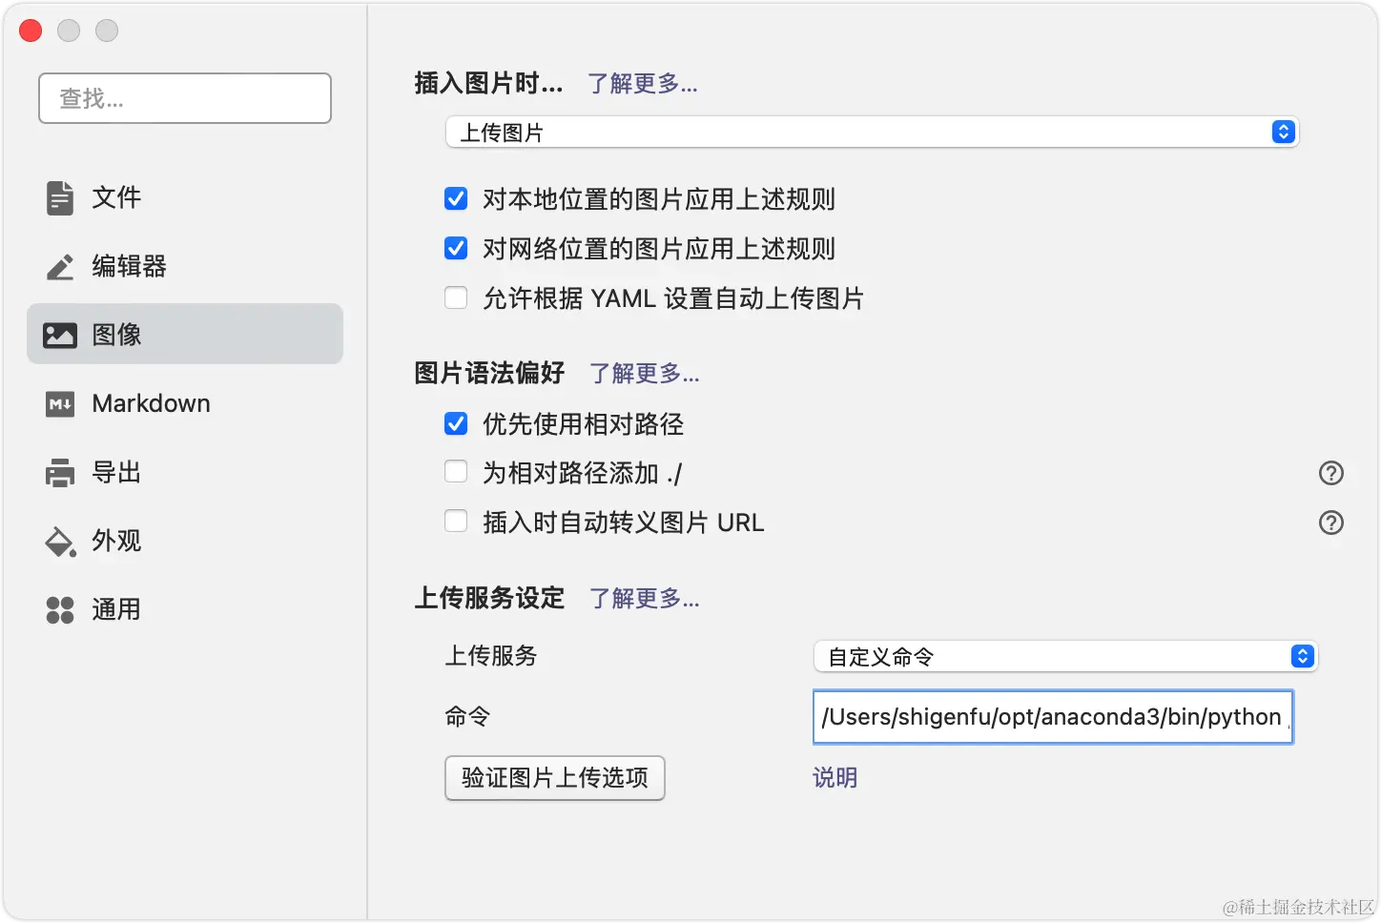The width and height of the screenshot is (1381, 923).
Task: Switch to the Markdown preferences tab
Action: tap(150, 403)
